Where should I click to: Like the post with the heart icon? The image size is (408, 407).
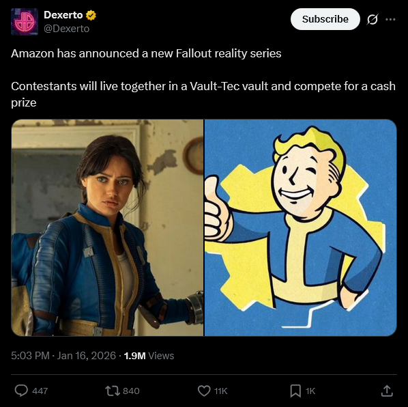coord(204,391)
